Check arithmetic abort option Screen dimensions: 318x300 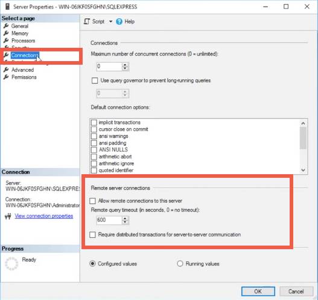(94, 157)
